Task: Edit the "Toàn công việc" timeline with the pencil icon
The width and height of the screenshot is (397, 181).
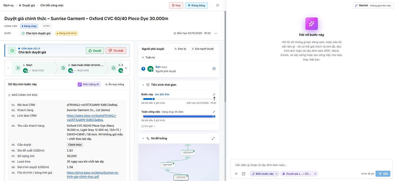Action: tap(214, 112)
